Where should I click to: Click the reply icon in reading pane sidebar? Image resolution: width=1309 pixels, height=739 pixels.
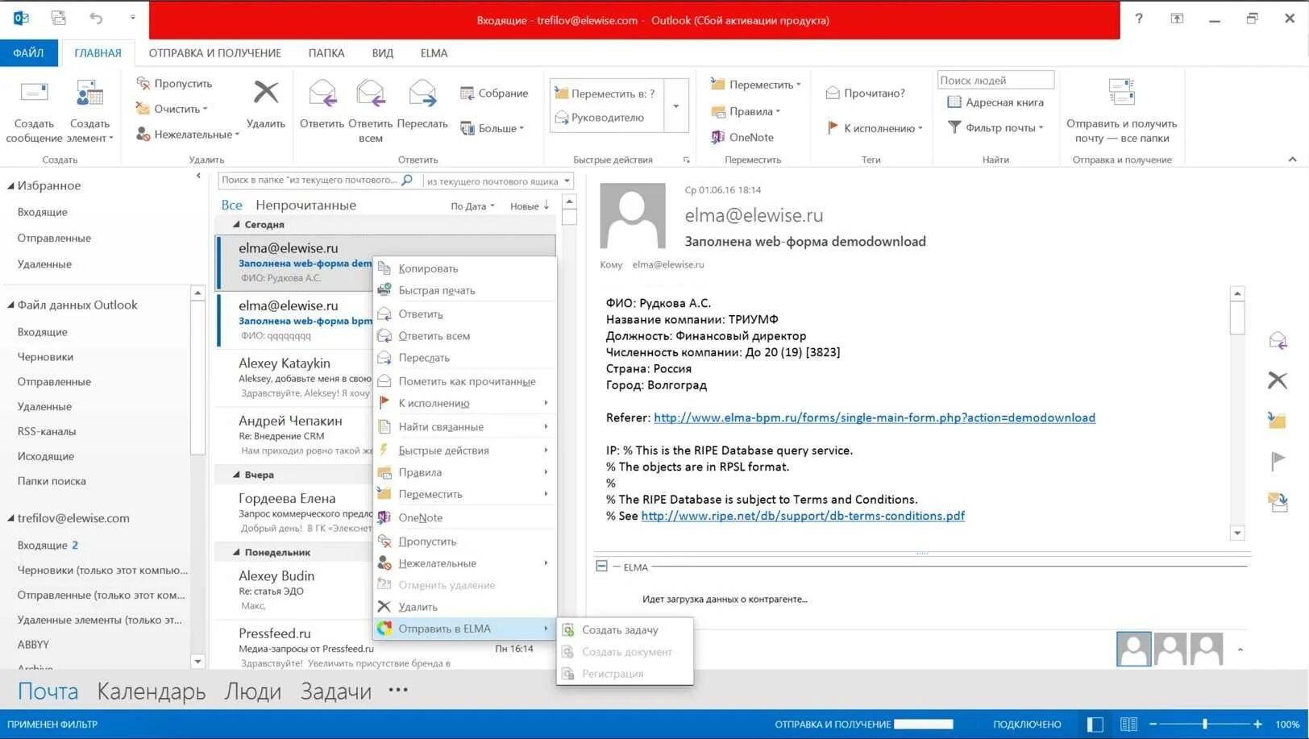[1278, 341]
